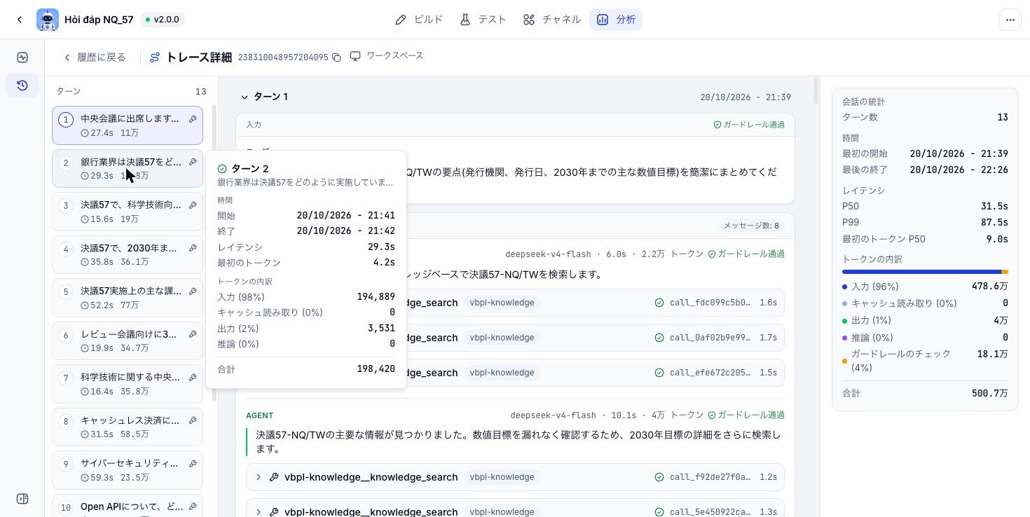
Task: Open turn 8 starting キャッシュレス決済に
Action: coord(128,427)
